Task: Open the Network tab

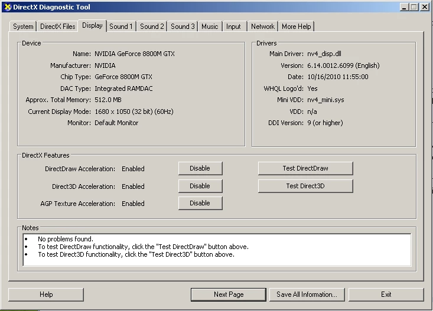Action: tap(263, 27)
